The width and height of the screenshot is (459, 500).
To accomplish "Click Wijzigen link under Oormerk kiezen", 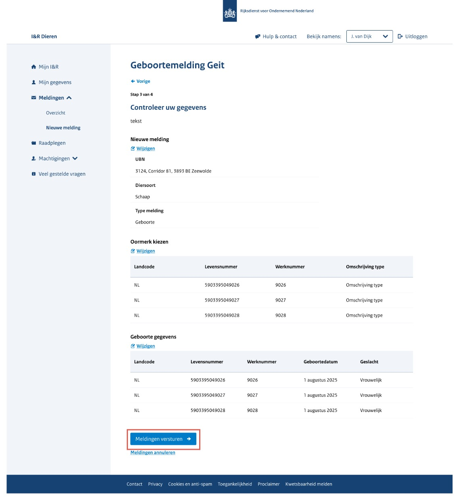I will click(x=146, y=251).
